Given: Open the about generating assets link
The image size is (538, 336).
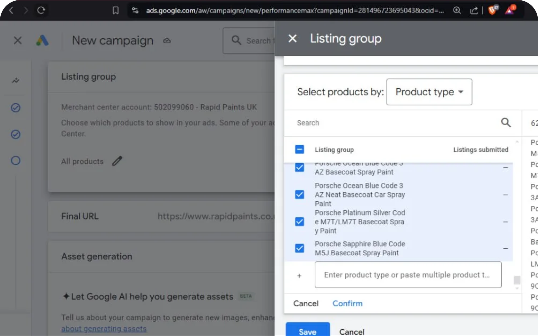Looking at the screenshot, I should pyautogui.click(x=104, y=329).
